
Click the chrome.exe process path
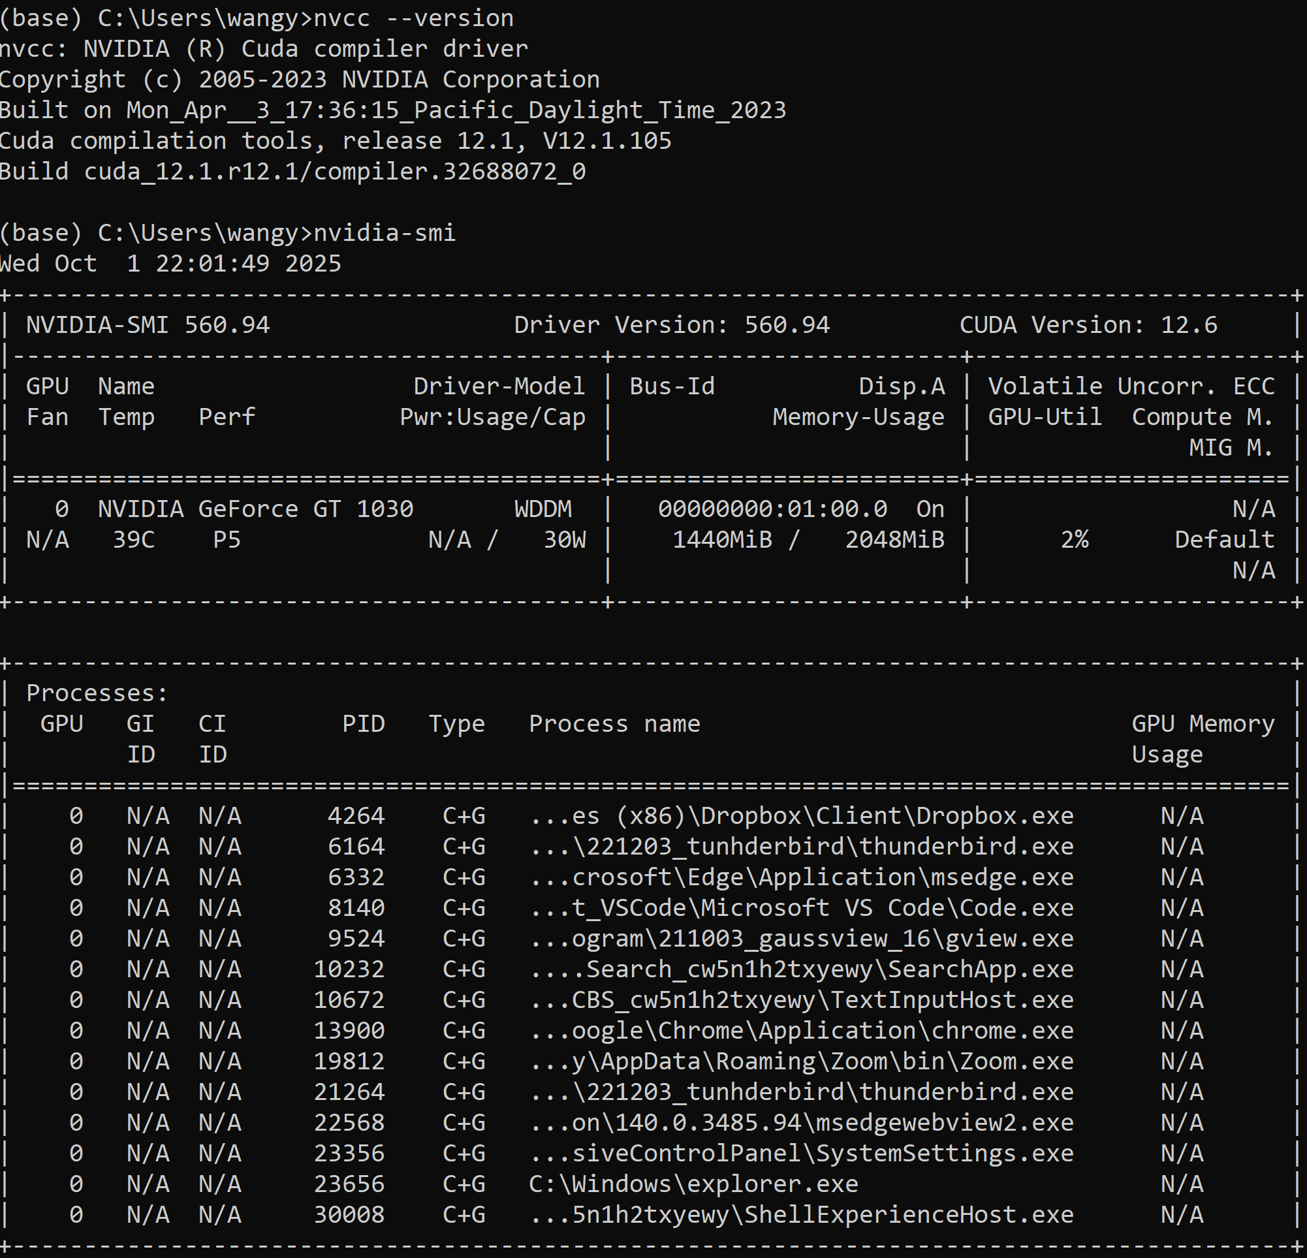click(802, 1031)
